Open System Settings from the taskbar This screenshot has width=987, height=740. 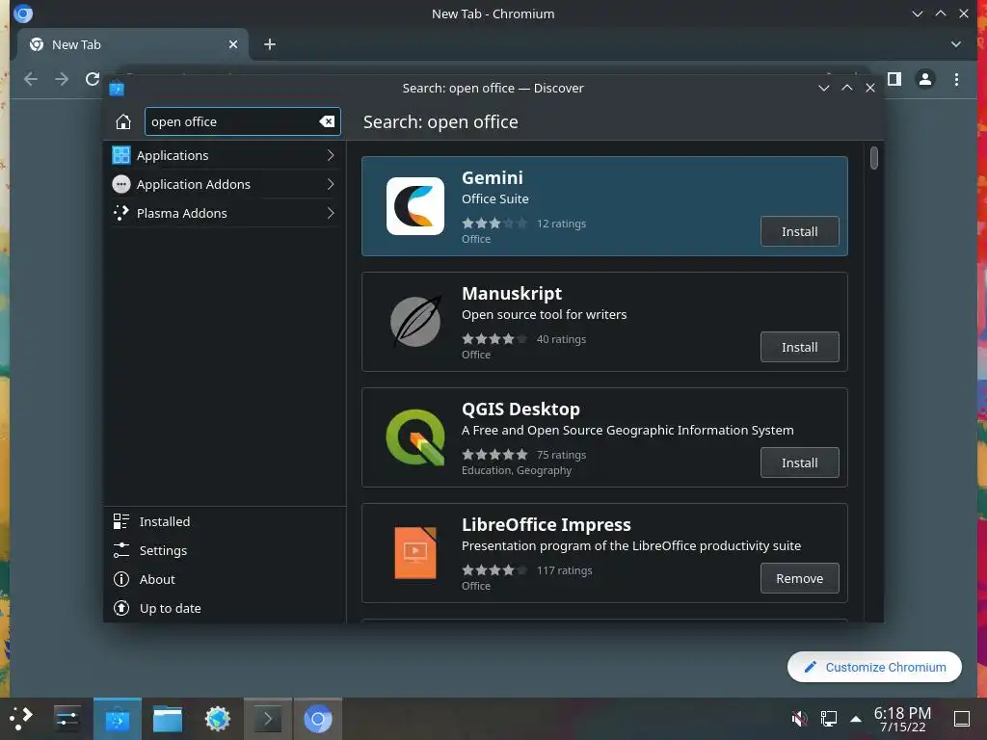67,718
